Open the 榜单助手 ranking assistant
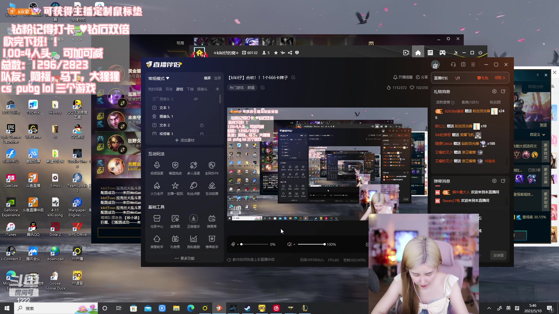This screenshot has height=314, width=559. 212,242
